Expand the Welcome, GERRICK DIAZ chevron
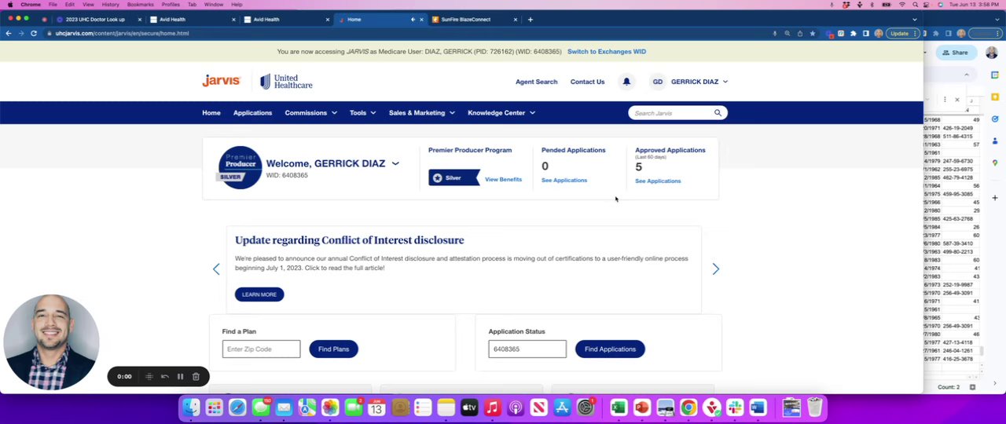Image resolution: width=1006 pixels, height=424 pixels. [395, 163]
